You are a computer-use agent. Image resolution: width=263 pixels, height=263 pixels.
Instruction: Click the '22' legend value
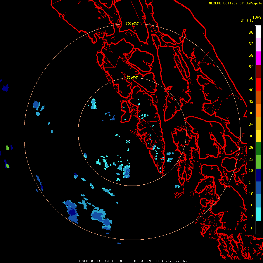(251, 159)
